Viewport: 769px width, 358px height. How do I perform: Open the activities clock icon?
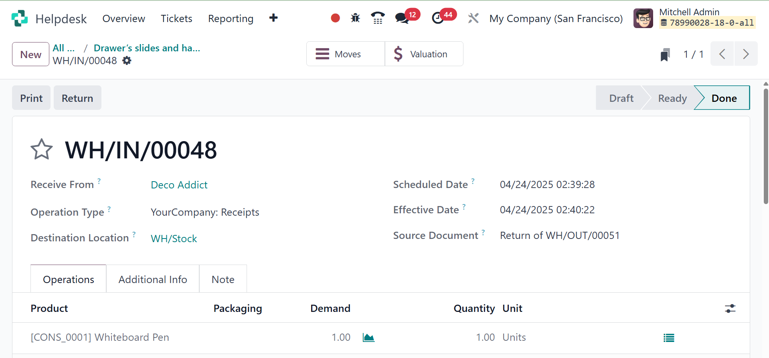[x=438, y=18]
